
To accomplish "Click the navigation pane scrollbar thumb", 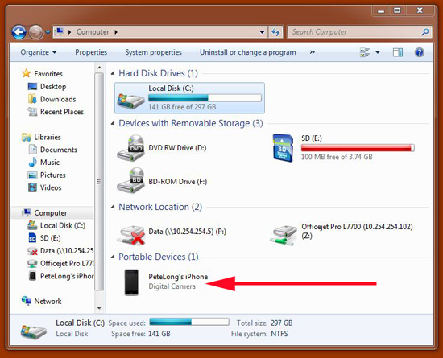I will tap(99, 181).
